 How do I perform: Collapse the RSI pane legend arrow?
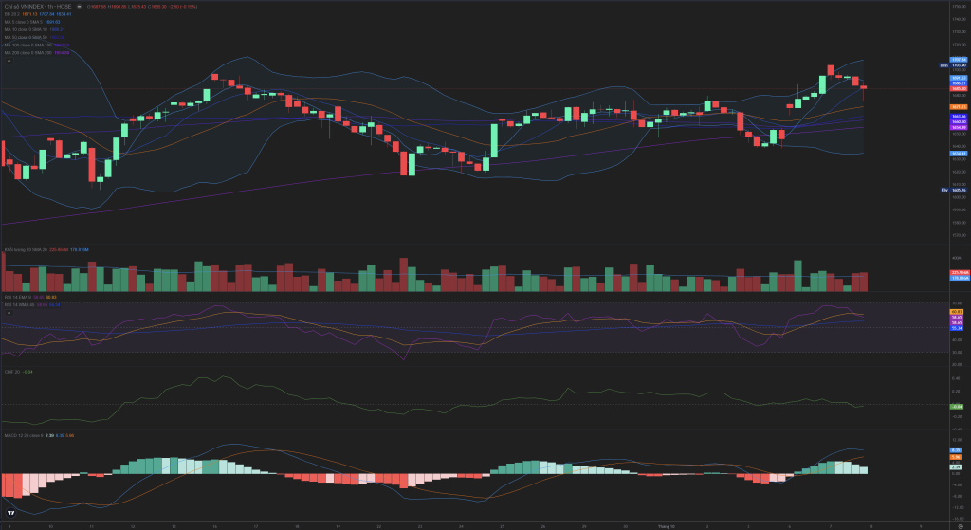(x=7, y=312)
